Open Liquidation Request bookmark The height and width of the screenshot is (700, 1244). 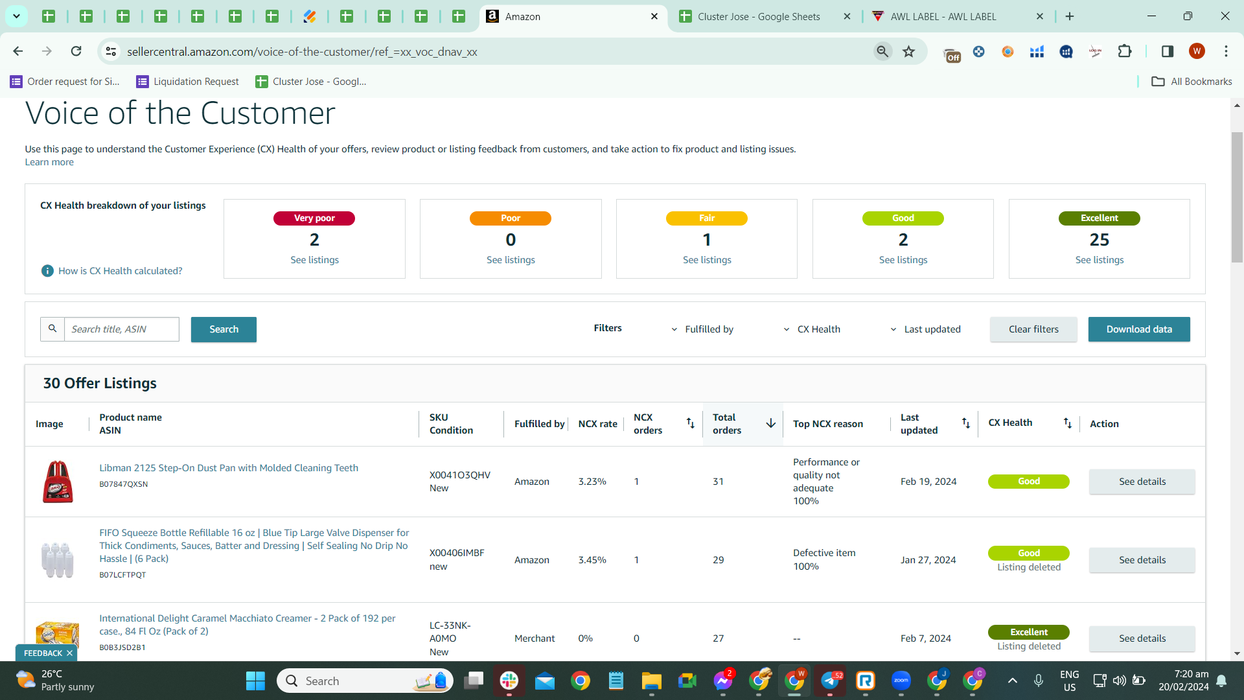(x=187, y=81)
